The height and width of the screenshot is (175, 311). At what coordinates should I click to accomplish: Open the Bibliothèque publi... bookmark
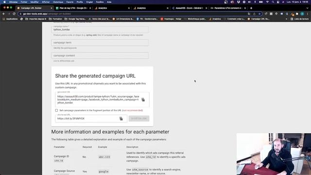coord(195,19)
